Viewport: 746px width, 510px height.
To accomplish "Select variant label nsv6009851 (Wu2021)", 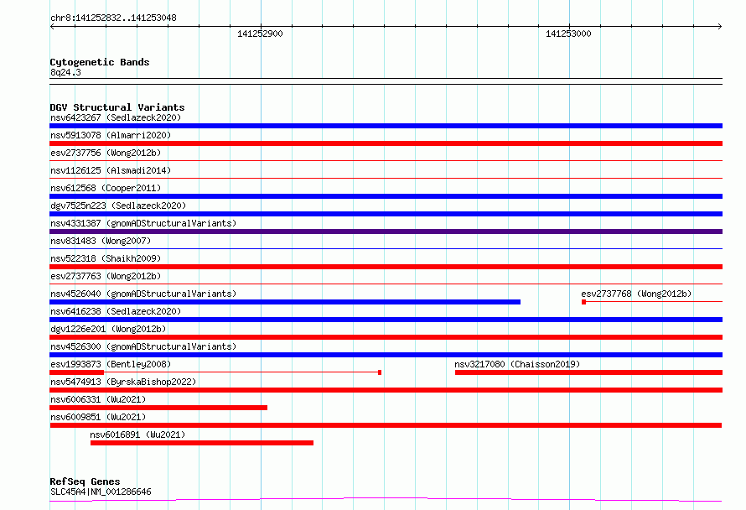I will tap(98, 417).
